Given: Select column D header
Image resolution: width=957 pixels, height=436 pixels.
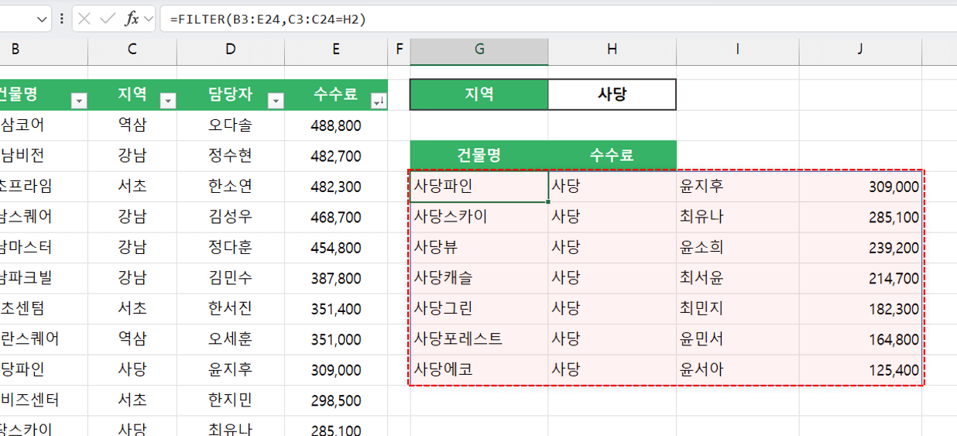Looking at the screenshot, I should (x=230, y=50).
